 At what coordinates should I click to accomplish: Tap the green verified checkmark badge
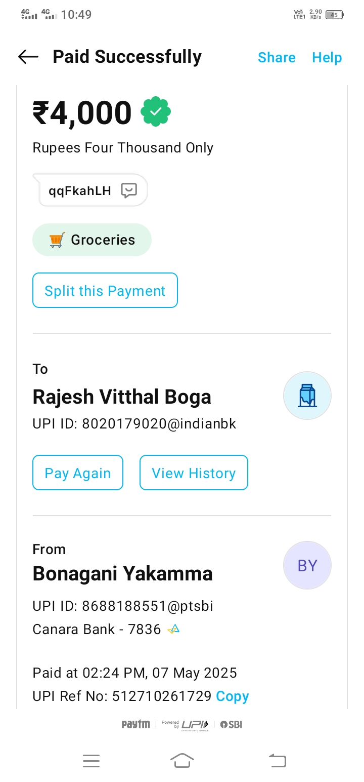156,112
